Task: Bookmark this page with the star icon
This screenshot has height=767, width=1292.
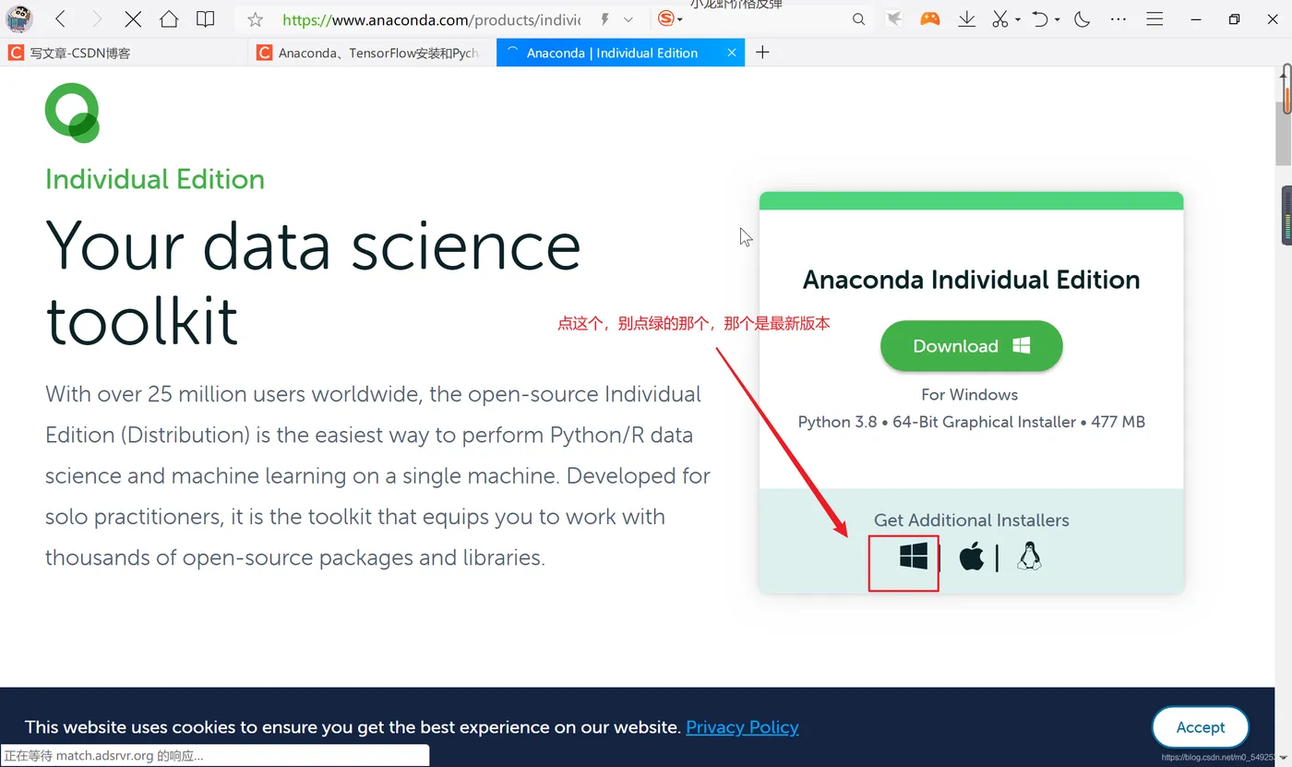Action: [x=256, y=19]
